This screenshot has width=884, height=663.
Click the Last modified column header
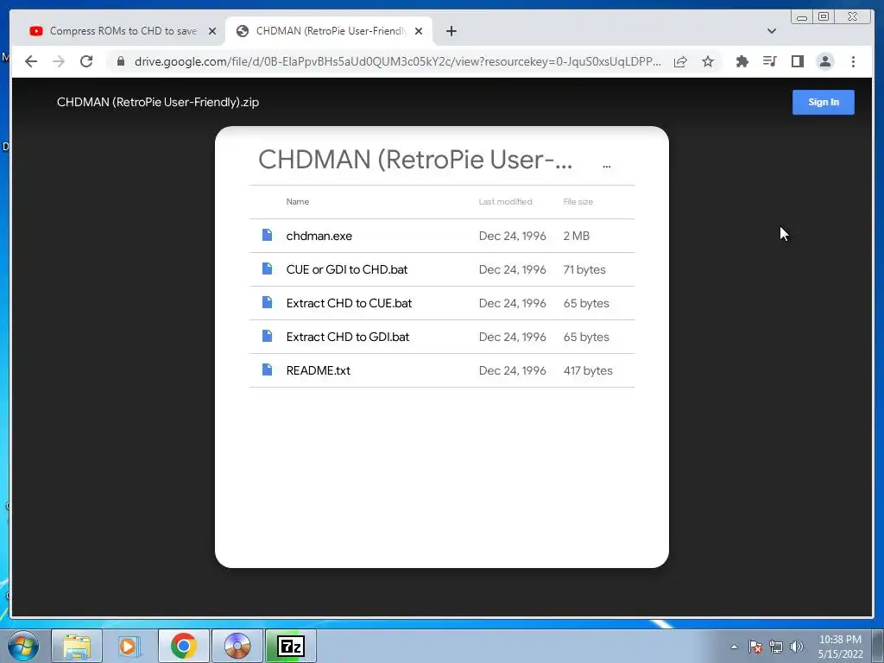coord(505,202)
